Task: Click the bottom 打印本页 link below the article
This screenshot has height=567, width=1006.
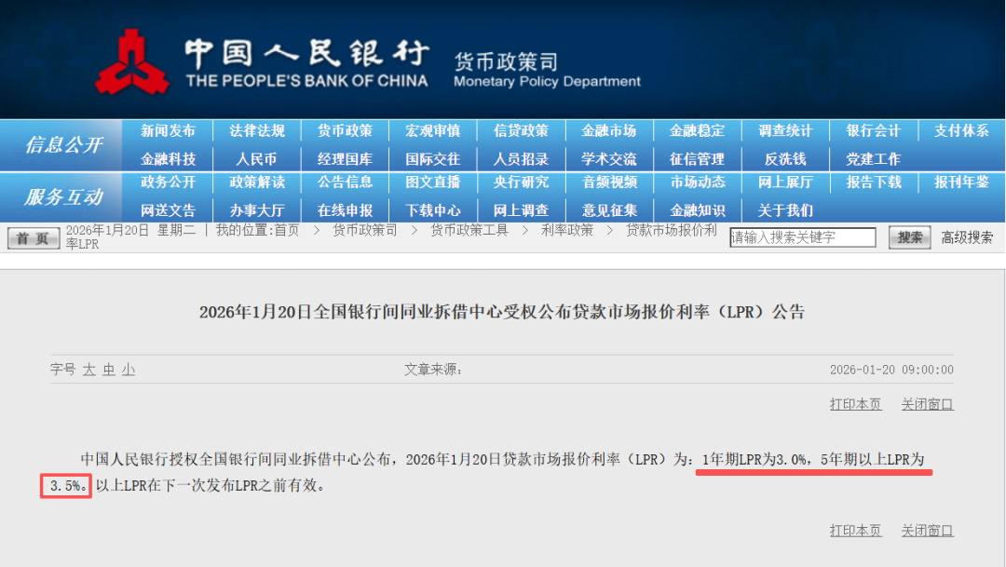Action: [855, 531]
